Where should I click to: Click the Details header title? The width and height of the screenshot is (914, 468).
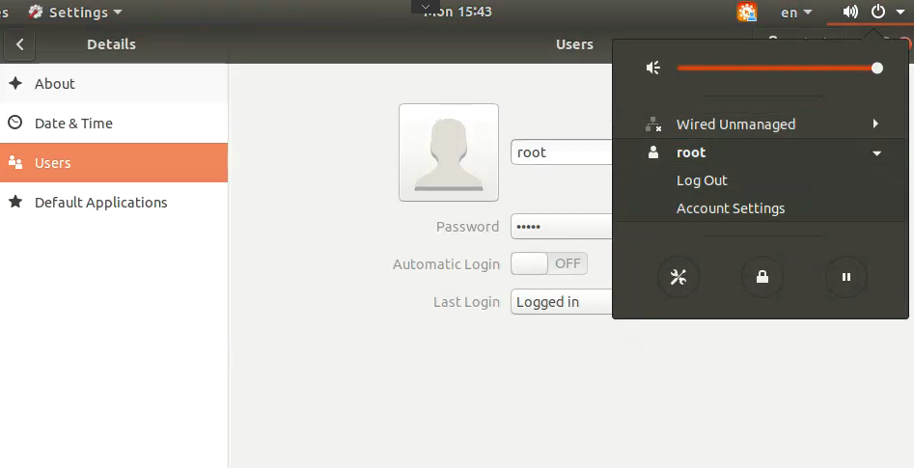pyautogui.click(x=111, y=44)
